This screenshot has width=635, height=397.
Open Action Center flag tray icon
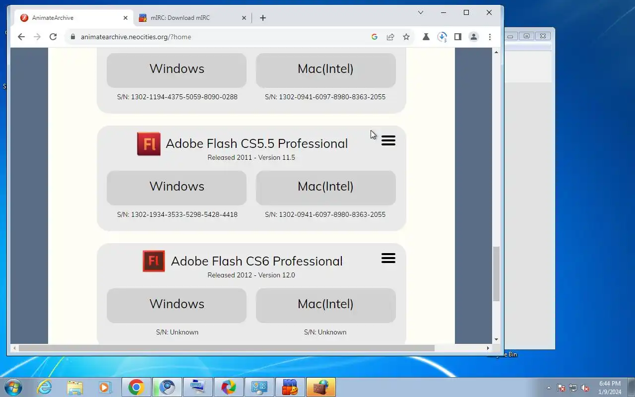click(562, 388)
